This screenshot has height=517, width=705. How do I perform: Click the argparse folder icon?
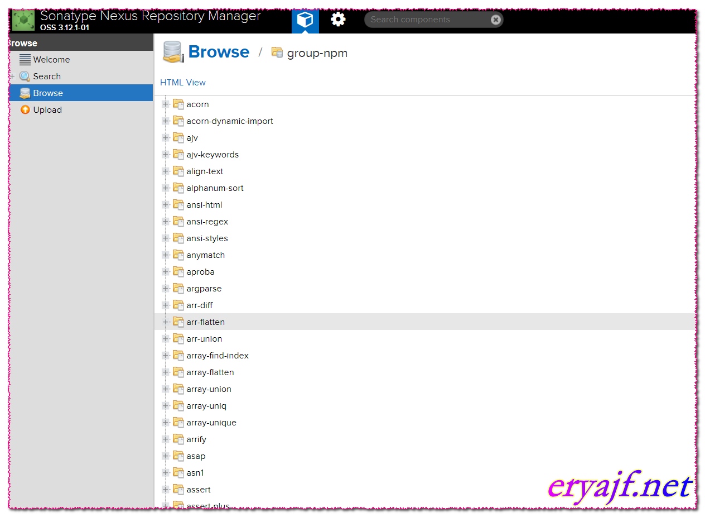coord(178,288)
